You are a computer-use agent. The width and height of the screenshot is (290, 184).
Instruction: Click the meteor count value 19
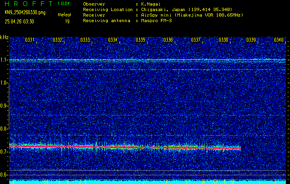click(x=67, y=22)
